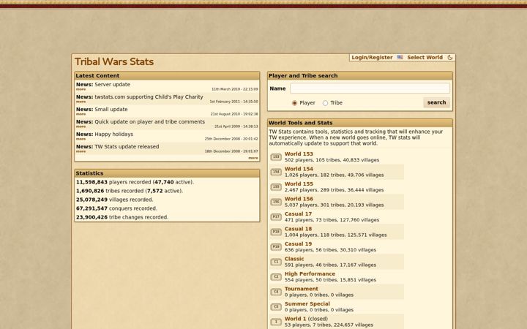This screenshot has height=329, width=527.
Task: Click the World 154 badge icon
Action: [276, 172]
